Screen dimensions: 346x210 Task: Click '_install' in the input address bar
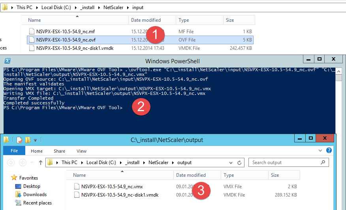pyautogui.click(x=87, y=7)
